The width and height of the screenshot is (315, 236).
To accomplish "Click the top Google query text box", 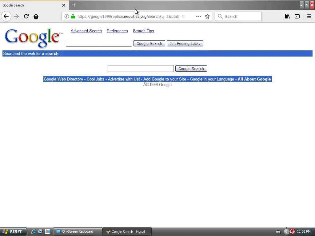I will pos(99,43).
